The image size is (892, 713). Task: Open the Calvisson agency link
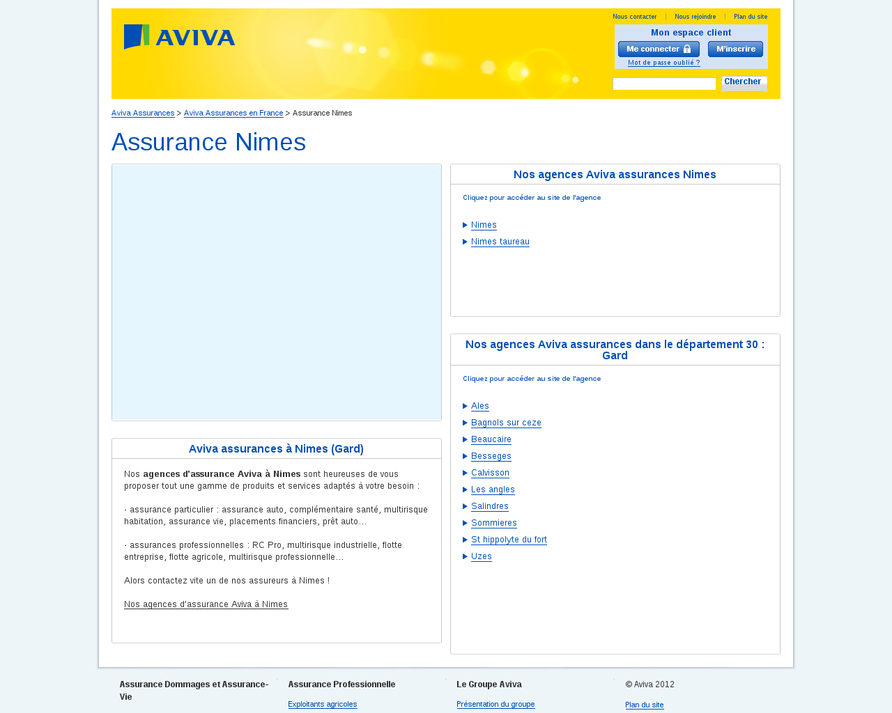(490, 473)
